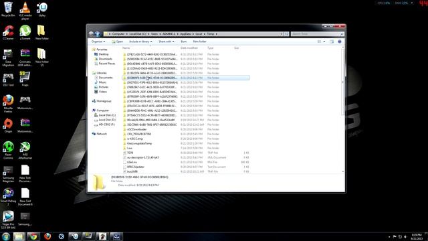The width and height of the screenshot is (428, 241).
Task: Sort by the Name column header
Action: (x=126, y=48)
